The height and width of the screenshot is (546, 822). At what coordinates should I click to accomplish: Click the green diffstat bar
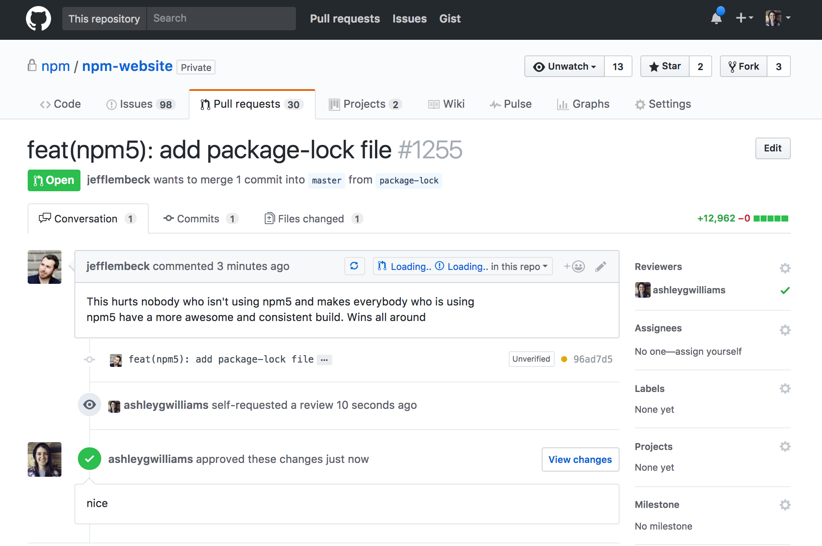pyautogui.click(x=771, y=218)
